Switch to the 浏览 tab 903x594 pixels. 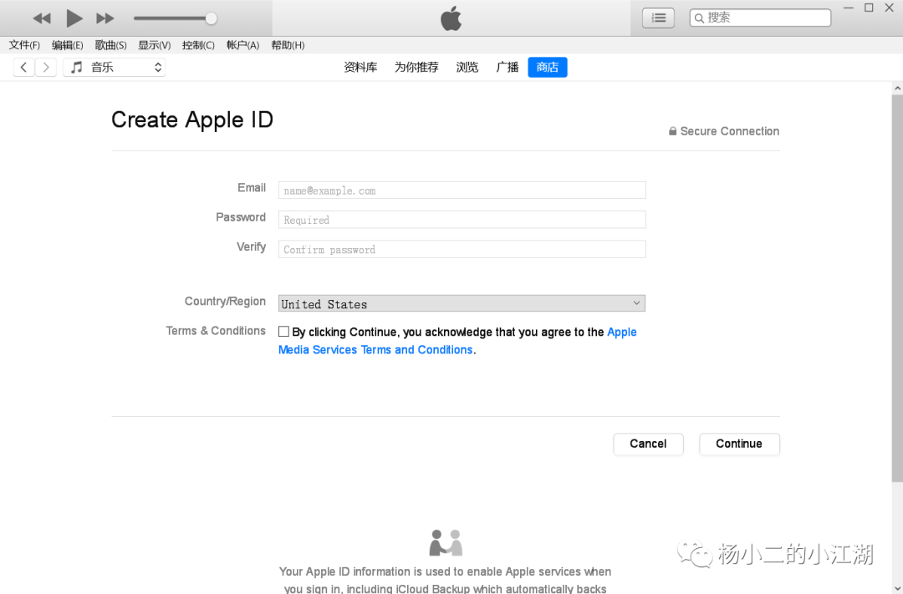point(467,68)
